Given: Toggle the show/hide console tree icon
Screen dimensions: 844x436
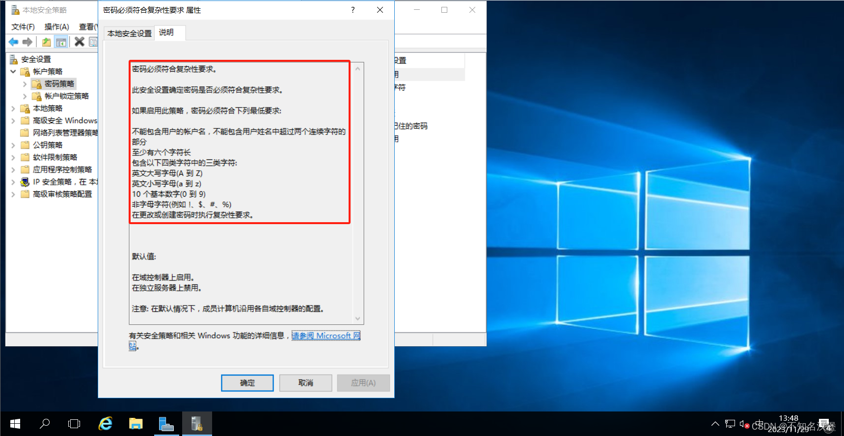Looking at the screenshot, I should point(61,42).
